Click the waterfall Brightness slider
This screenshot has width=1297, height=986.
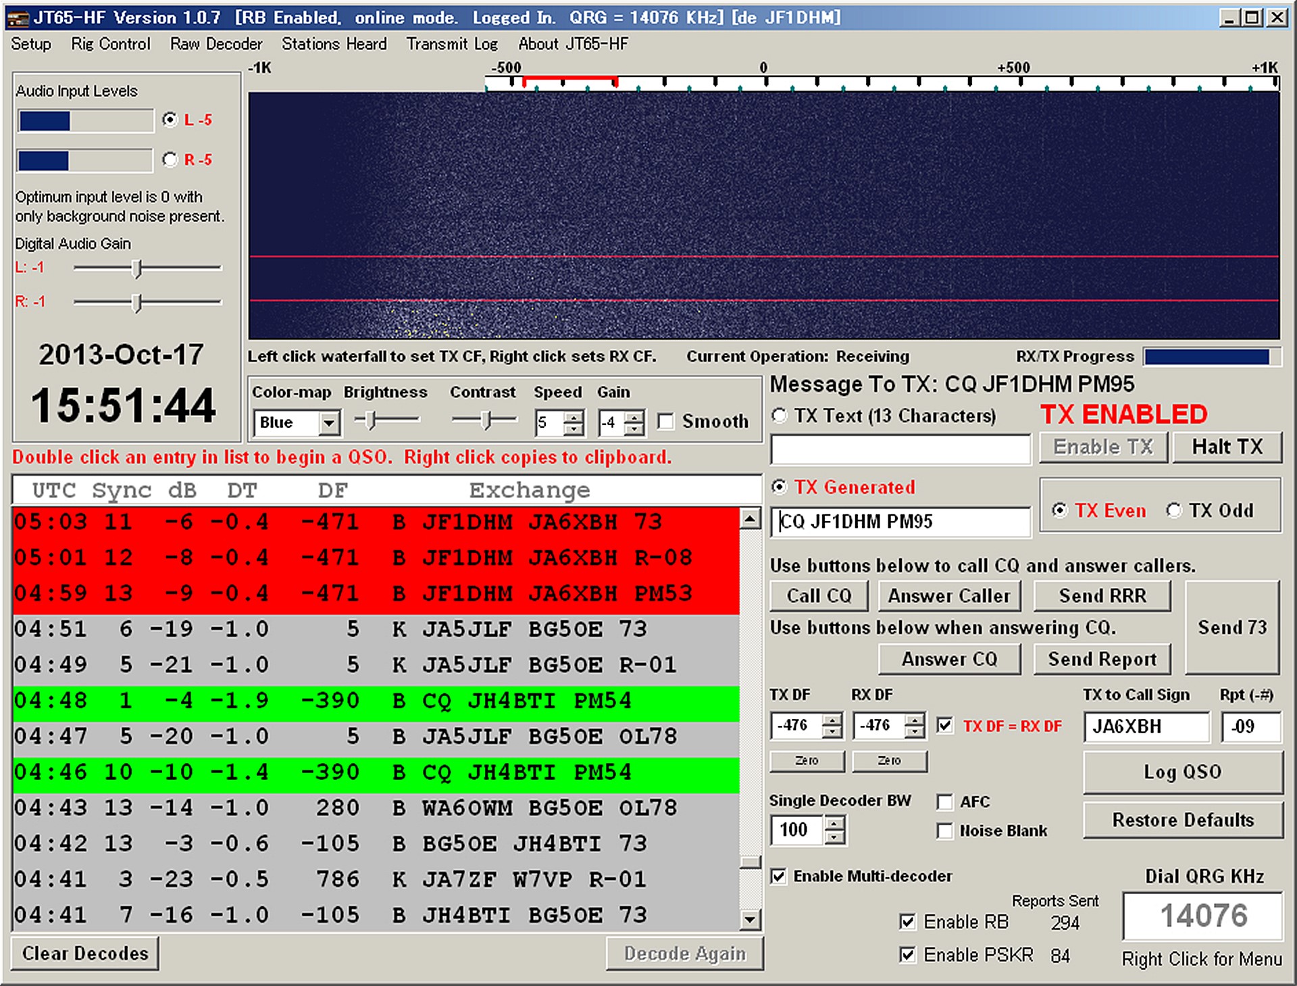click(x=386, y=420)
